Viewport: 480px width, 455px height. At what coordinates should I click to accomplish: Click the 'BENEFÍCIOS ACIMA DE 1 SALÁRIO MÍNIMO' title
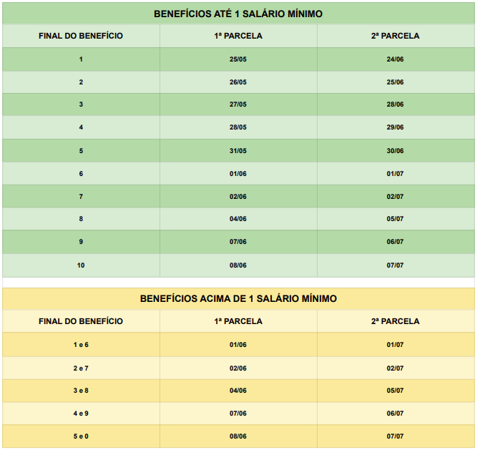click(238, 298)
